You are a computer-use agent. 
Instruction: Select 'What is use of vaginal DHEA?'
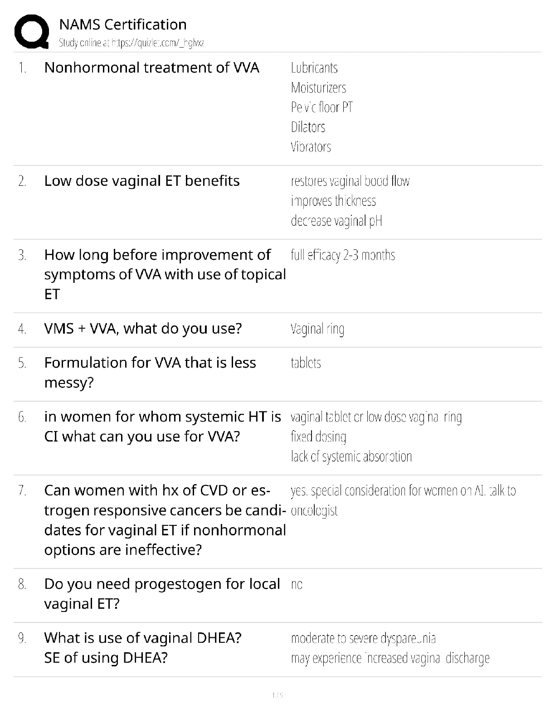coord(143,638)
